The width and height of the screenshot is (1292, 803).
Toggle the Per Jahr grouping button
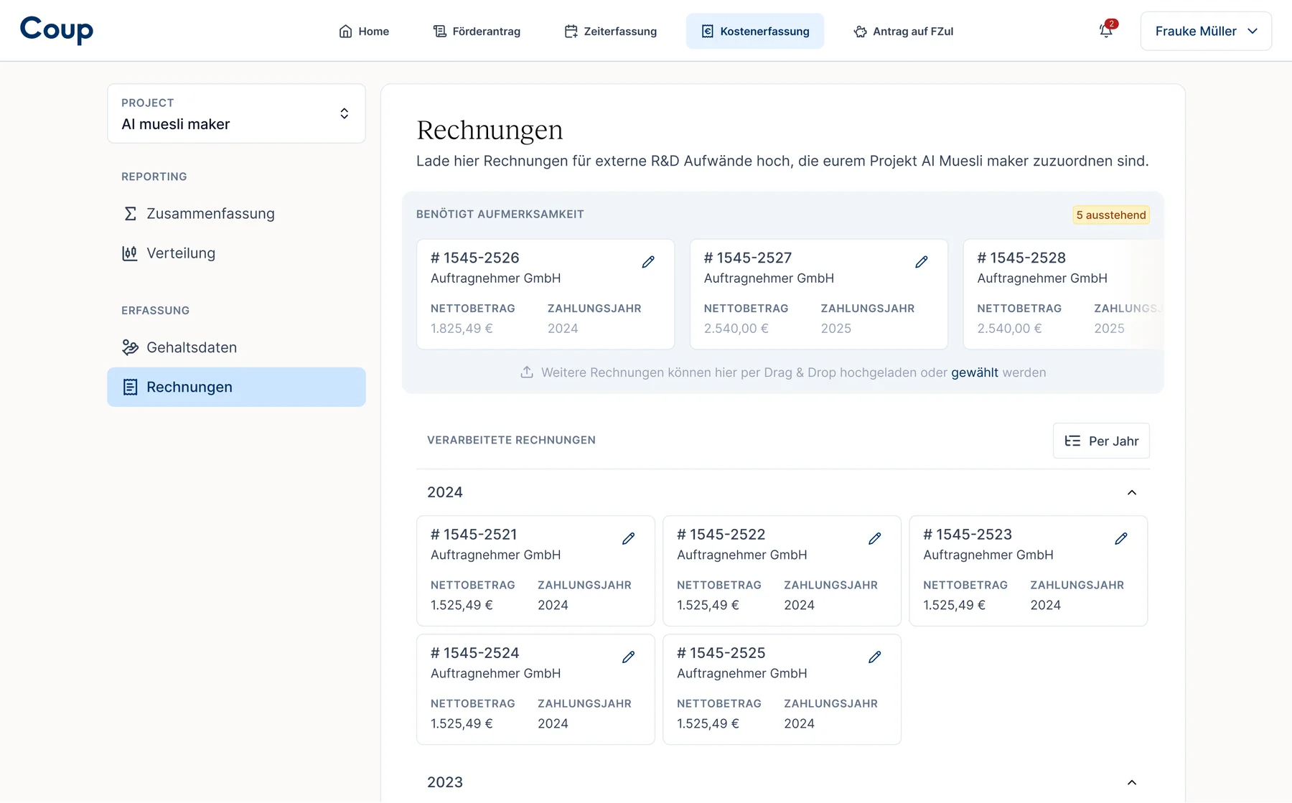click(1101, 441)
